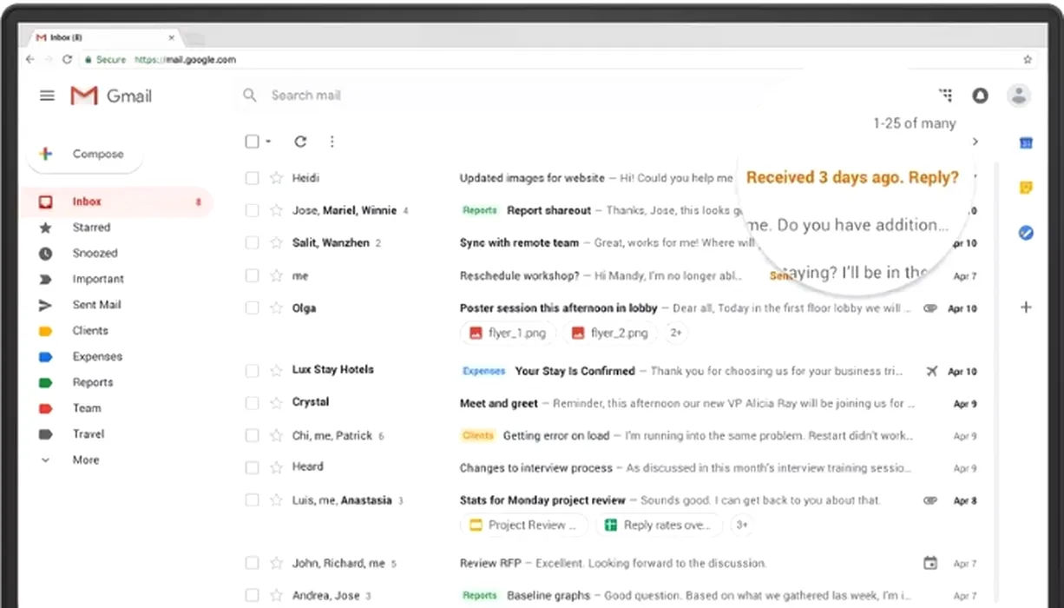Viewport: 1064px width, 608px height.
Task: Click the Refresh icon above the inbox
Action: 300,142
